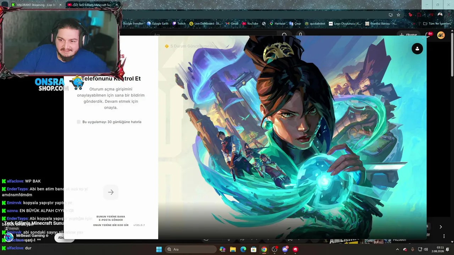Open the three-dot more options menu
Image resolution: width=454 pixels, height=255 pixels.
(x=444, y=236)
